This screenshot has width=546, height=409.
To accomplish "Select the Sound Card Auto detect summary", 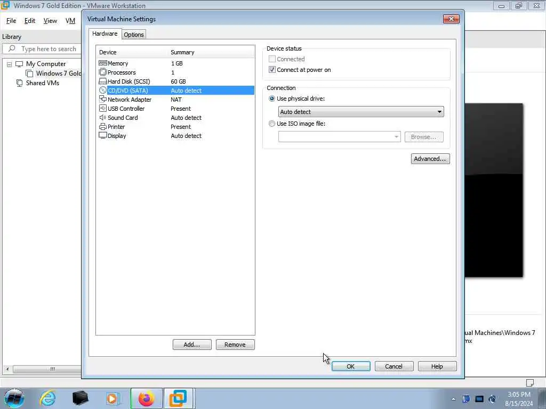I will (x=186, y=118).
